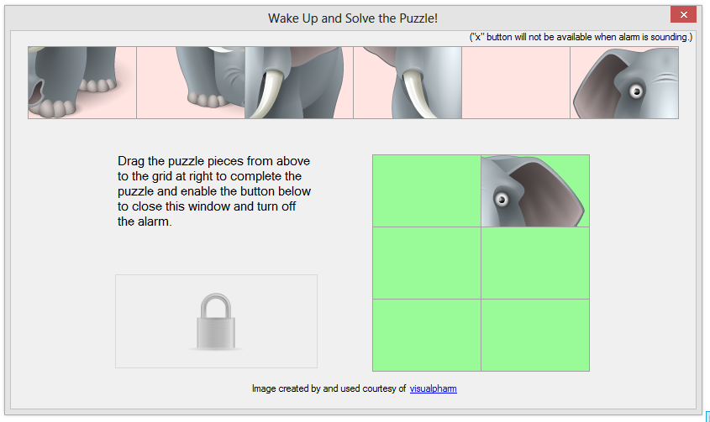The height and width of the screenshot is (422, 710).
Task: Click the fourth strip piece with trunk and tusk
Action: point(408,82)
